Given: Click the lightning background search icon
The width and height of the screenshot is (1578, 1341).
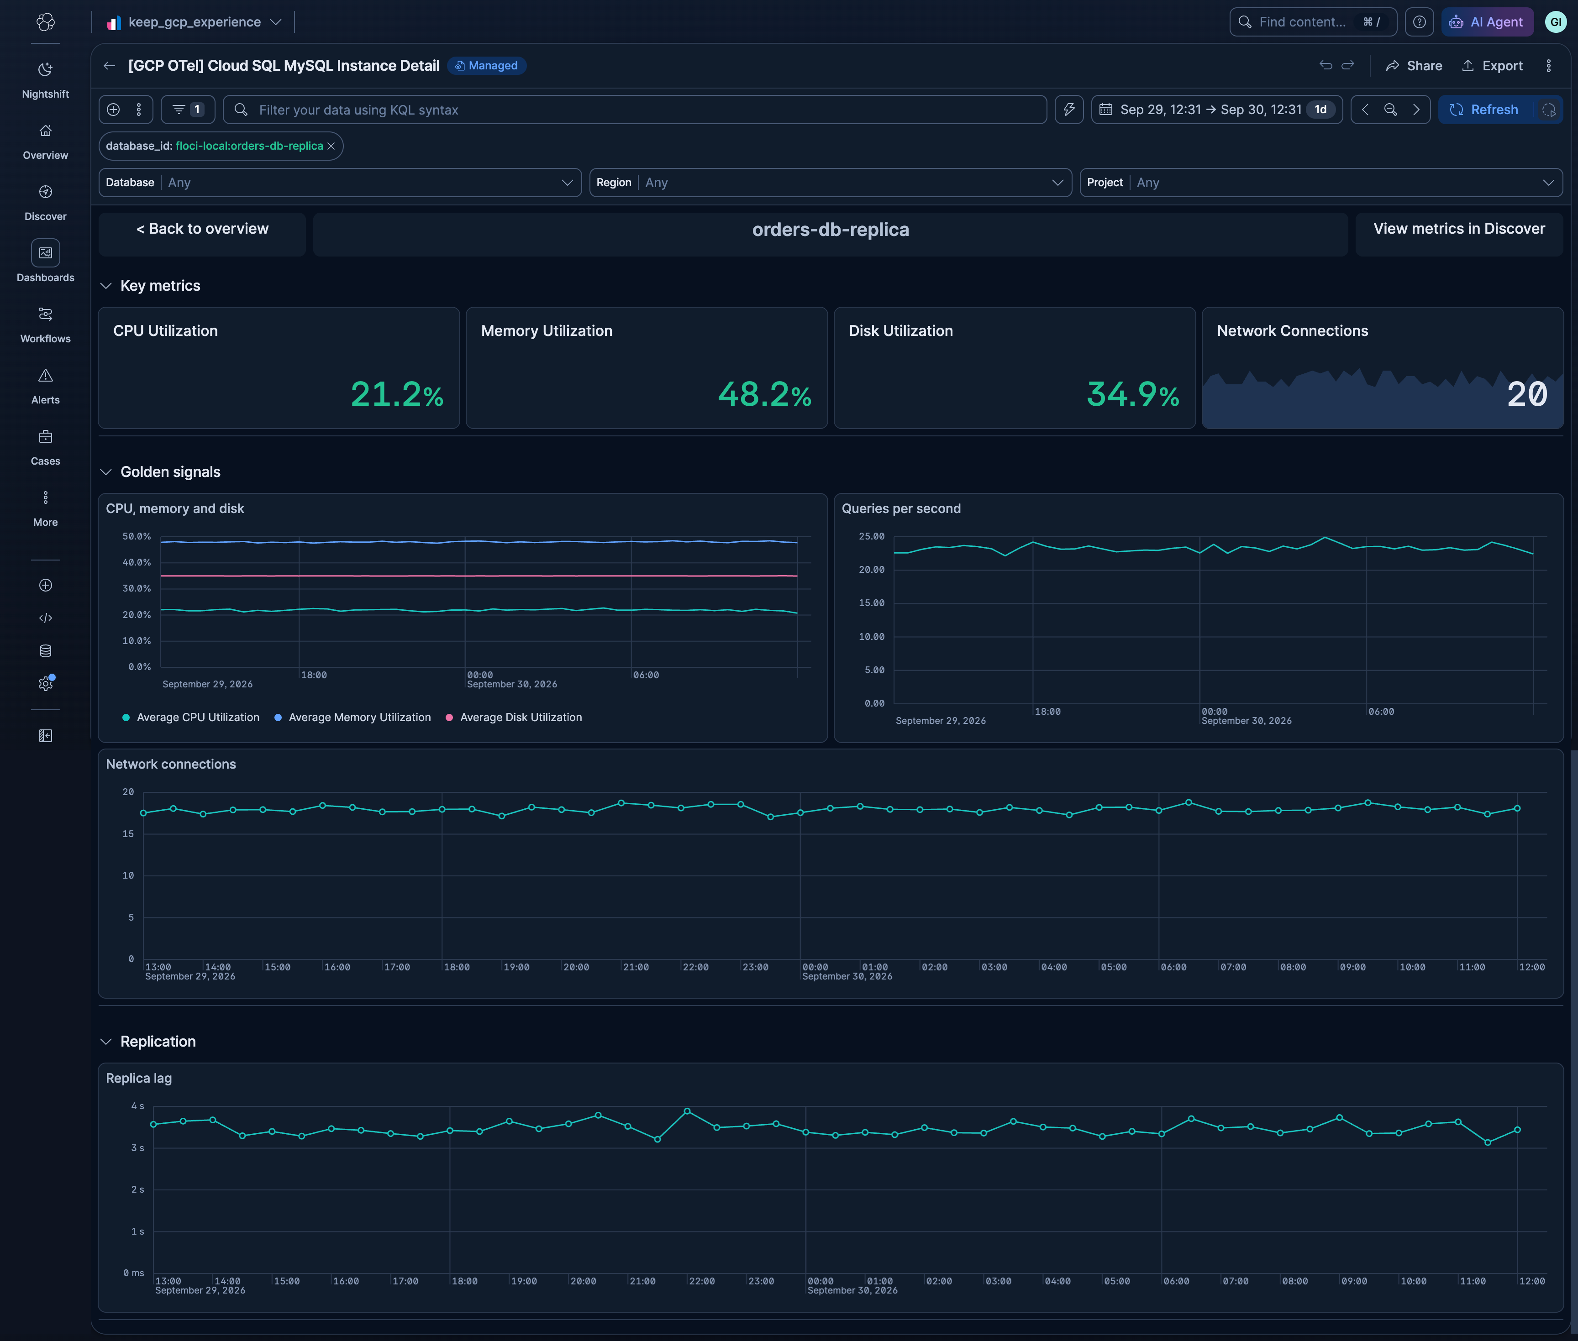Looking at the screenshot, I should pos(1069,110).
